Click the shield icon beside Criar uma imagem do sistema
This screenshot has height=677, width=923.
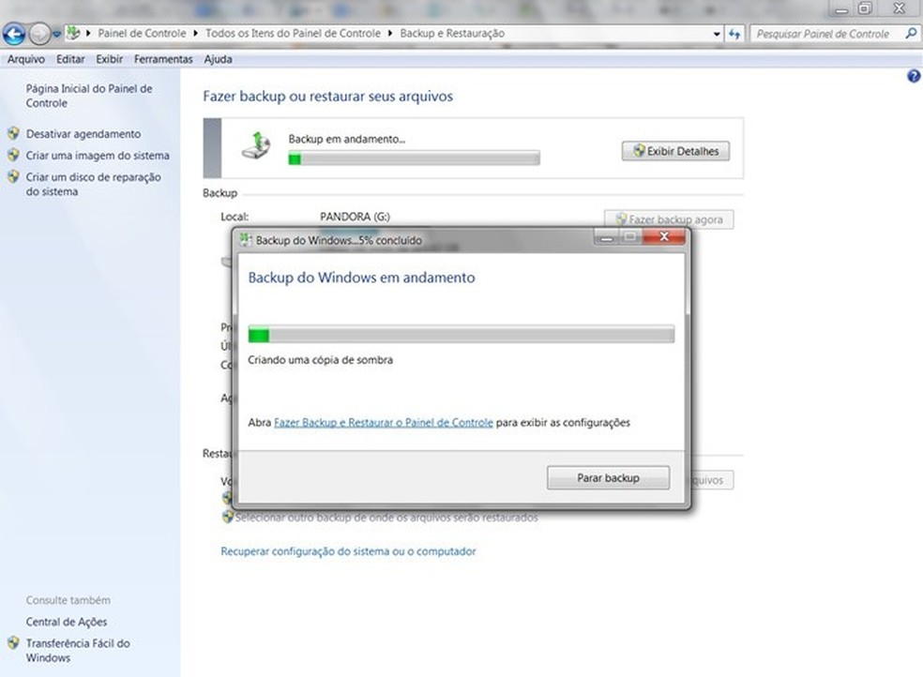click(13, 156)
